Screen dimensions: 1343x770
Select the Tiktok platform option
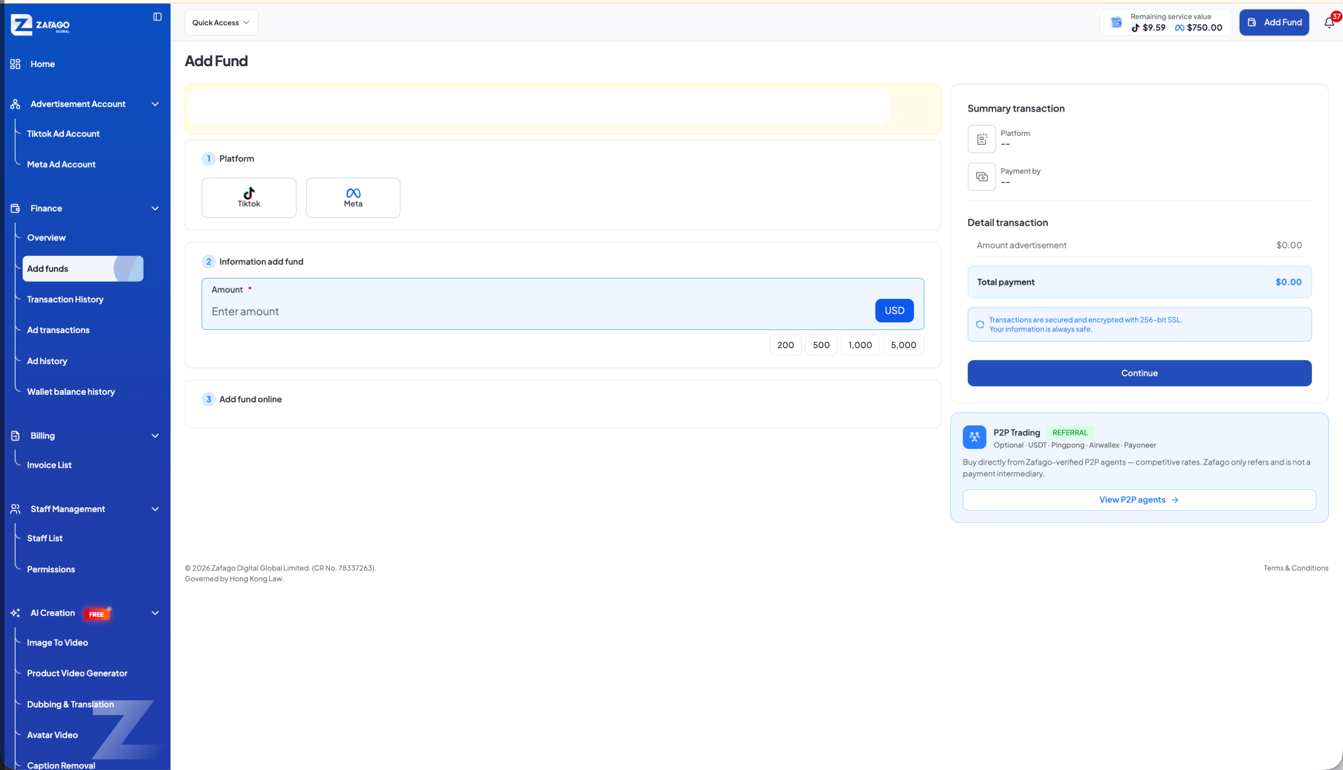point(249,198)
